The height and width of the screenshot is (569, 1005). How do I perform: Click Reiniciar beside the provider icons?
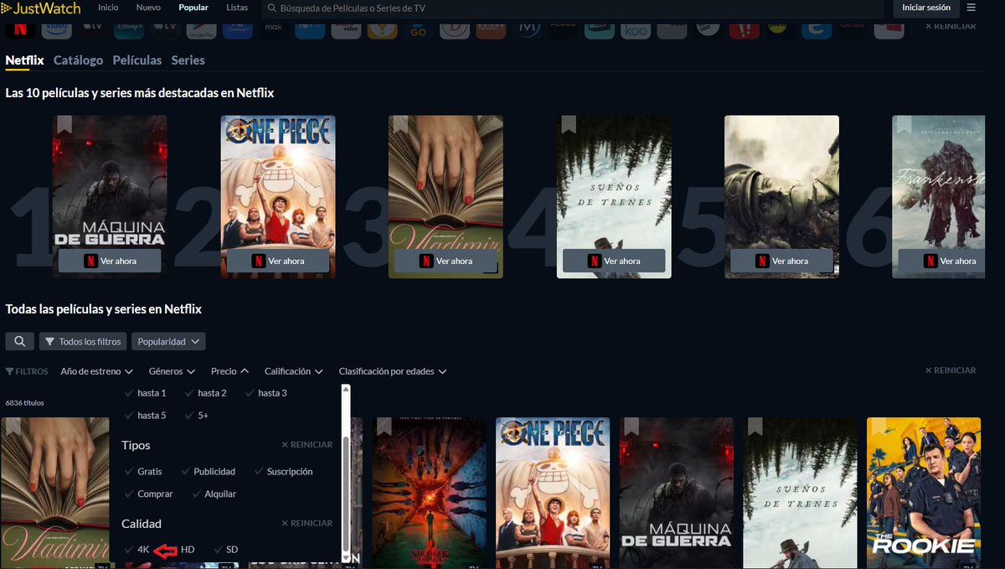coord(950,27)
